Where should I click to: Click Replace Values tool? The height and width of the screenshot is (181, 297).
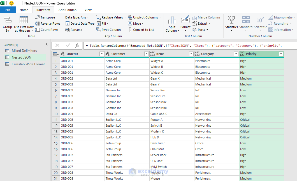111,17
